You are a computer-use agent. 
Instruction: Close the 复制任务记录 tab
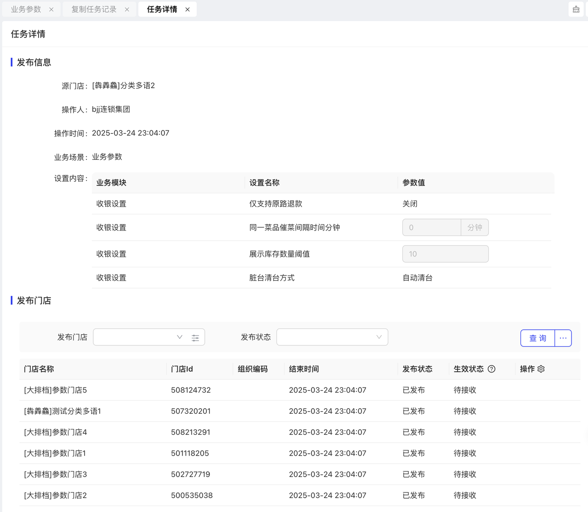(x=127, y=10)
